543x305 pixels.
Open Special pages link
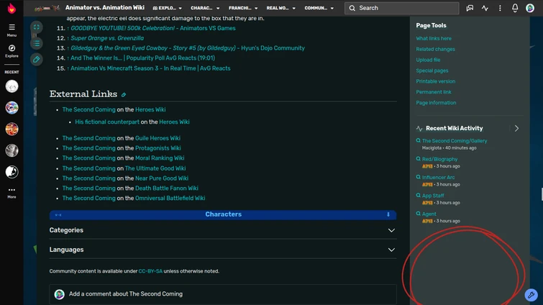pyautogui.click(x=432, y=70)
